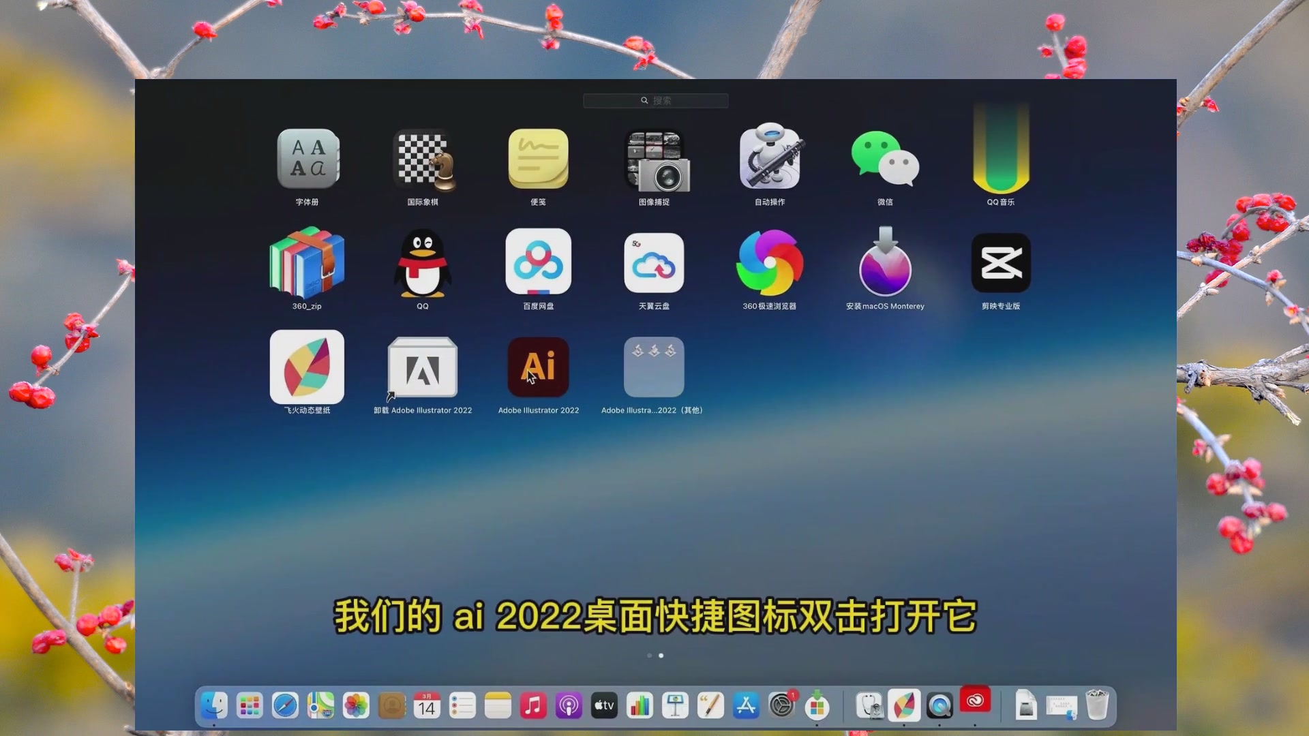
Task: Open Numbers from the Dock
Action: pos(640,706)
